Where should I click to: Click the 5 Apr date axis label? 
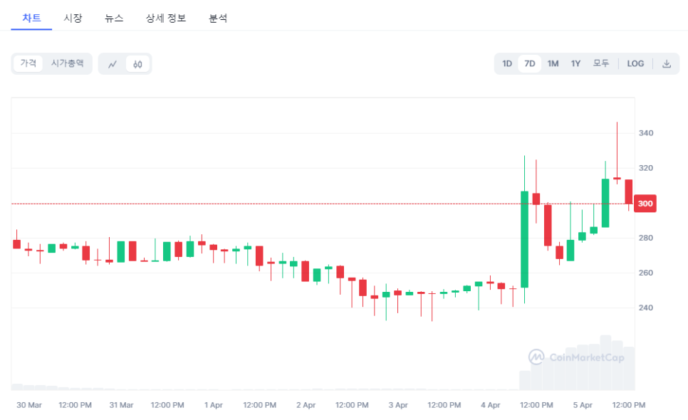click(583, 405)
